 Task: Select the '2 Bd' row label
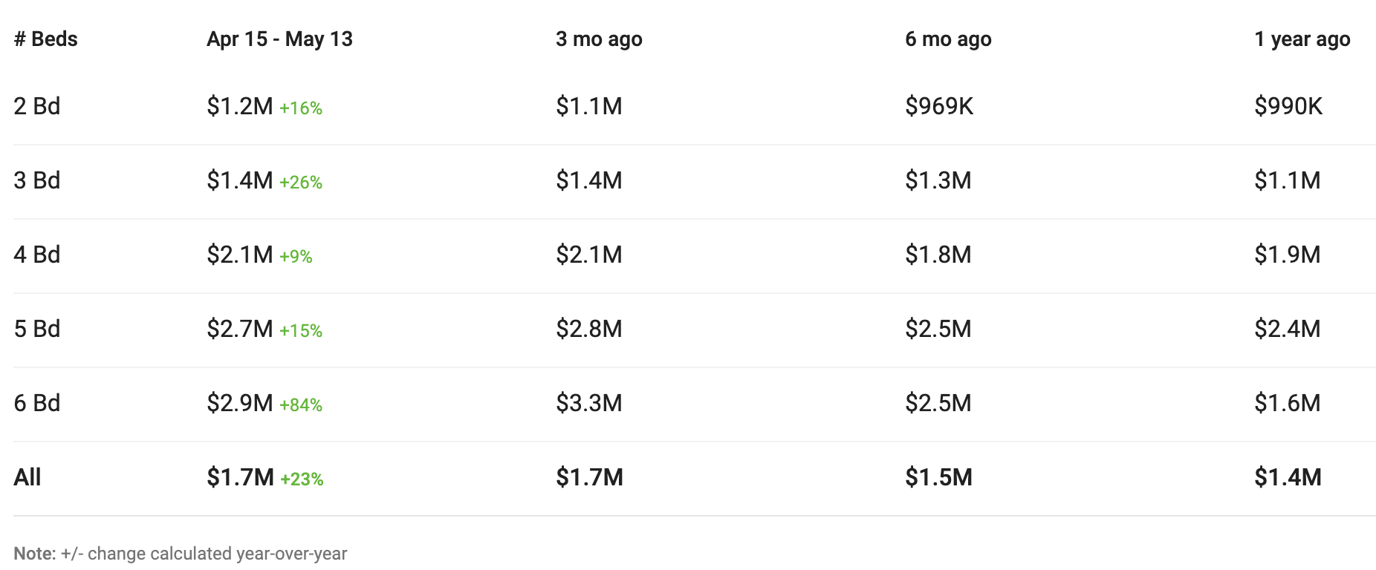click(36, 106)
